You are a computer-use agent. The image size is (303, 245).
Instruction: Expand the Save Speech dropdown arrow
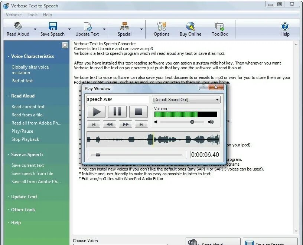pos(69,29)
